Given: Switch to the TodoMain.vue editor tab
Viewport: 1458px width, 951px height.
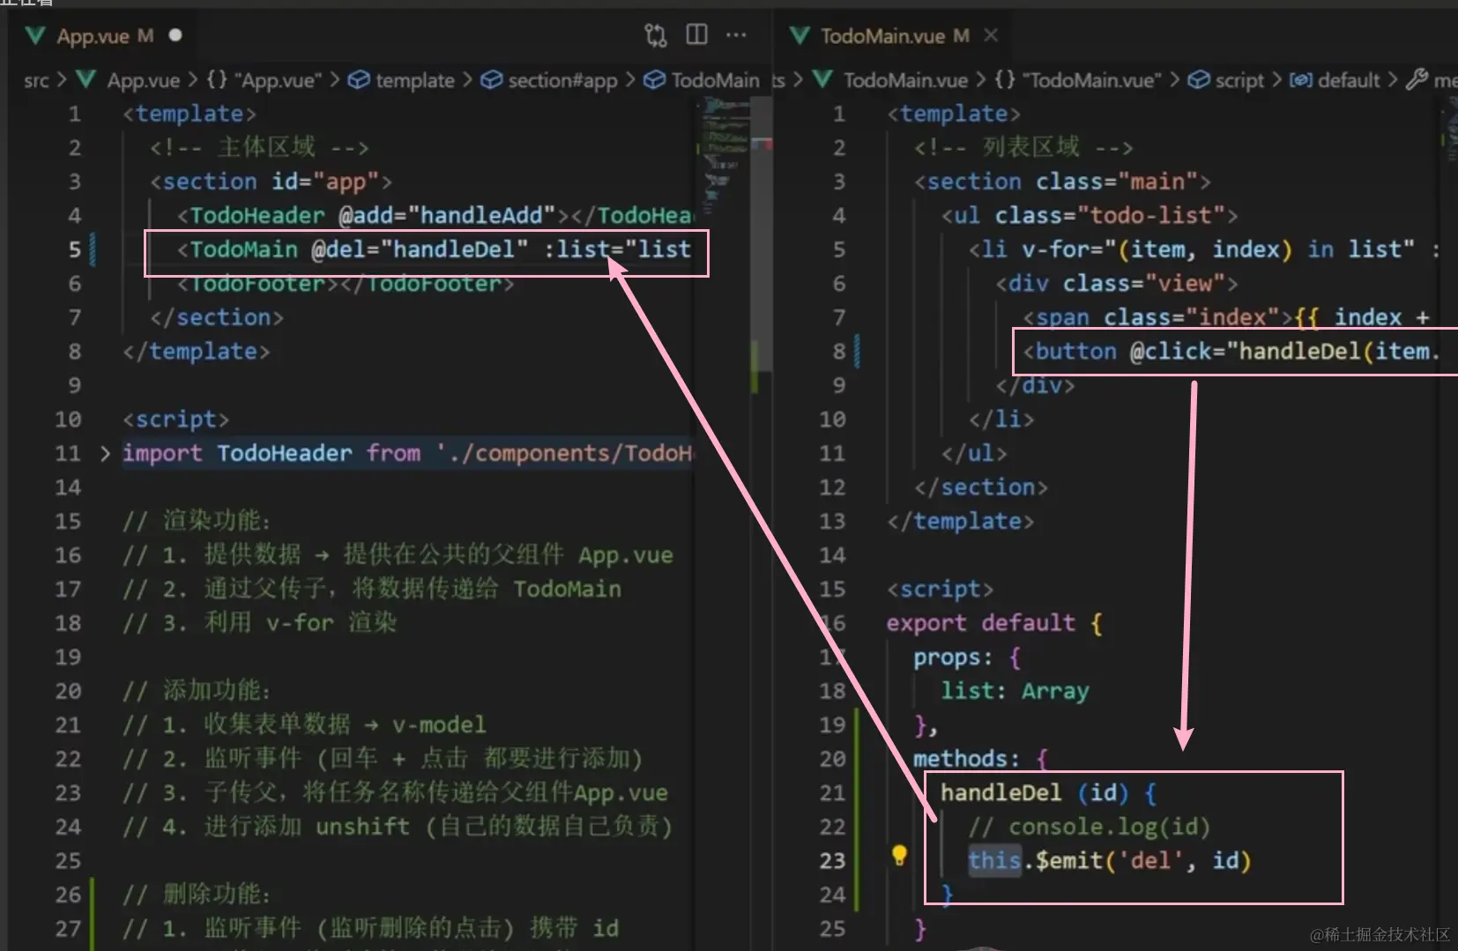Looking at the screenshot, I should point(894,36).
